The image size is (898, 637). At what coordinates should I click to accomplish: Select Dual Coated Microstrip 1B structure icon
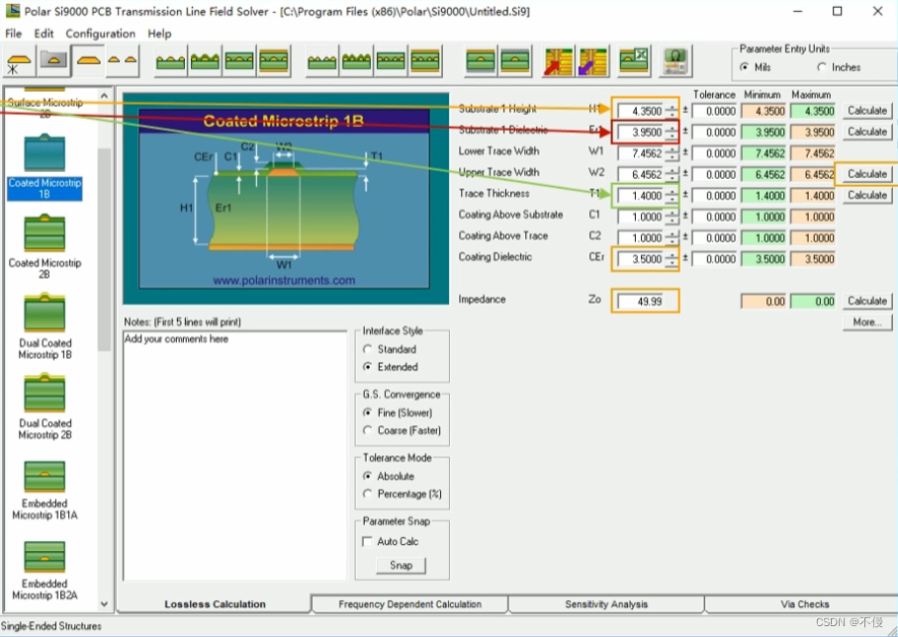click(x=45, y=313)
